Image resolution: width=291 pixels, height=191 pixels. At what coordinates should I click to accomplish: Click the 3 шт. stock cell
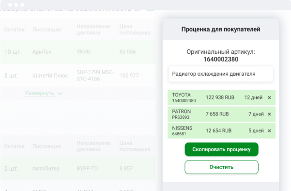11,76
